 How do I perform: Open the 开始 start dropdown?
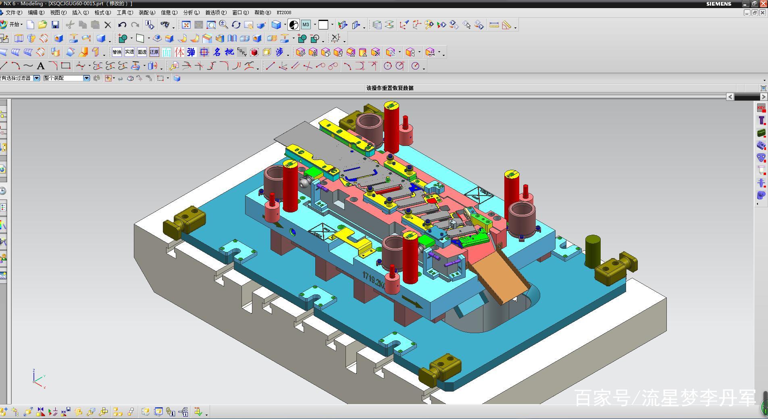(x=15, y=25)
